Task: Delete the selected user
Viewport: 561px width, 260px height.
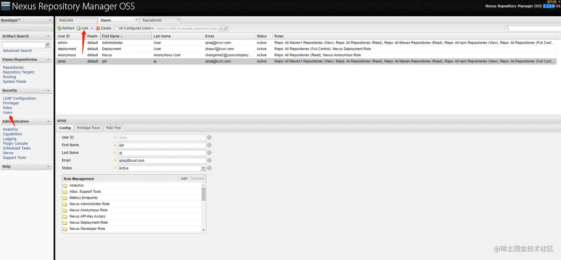Action: [104, 28]
